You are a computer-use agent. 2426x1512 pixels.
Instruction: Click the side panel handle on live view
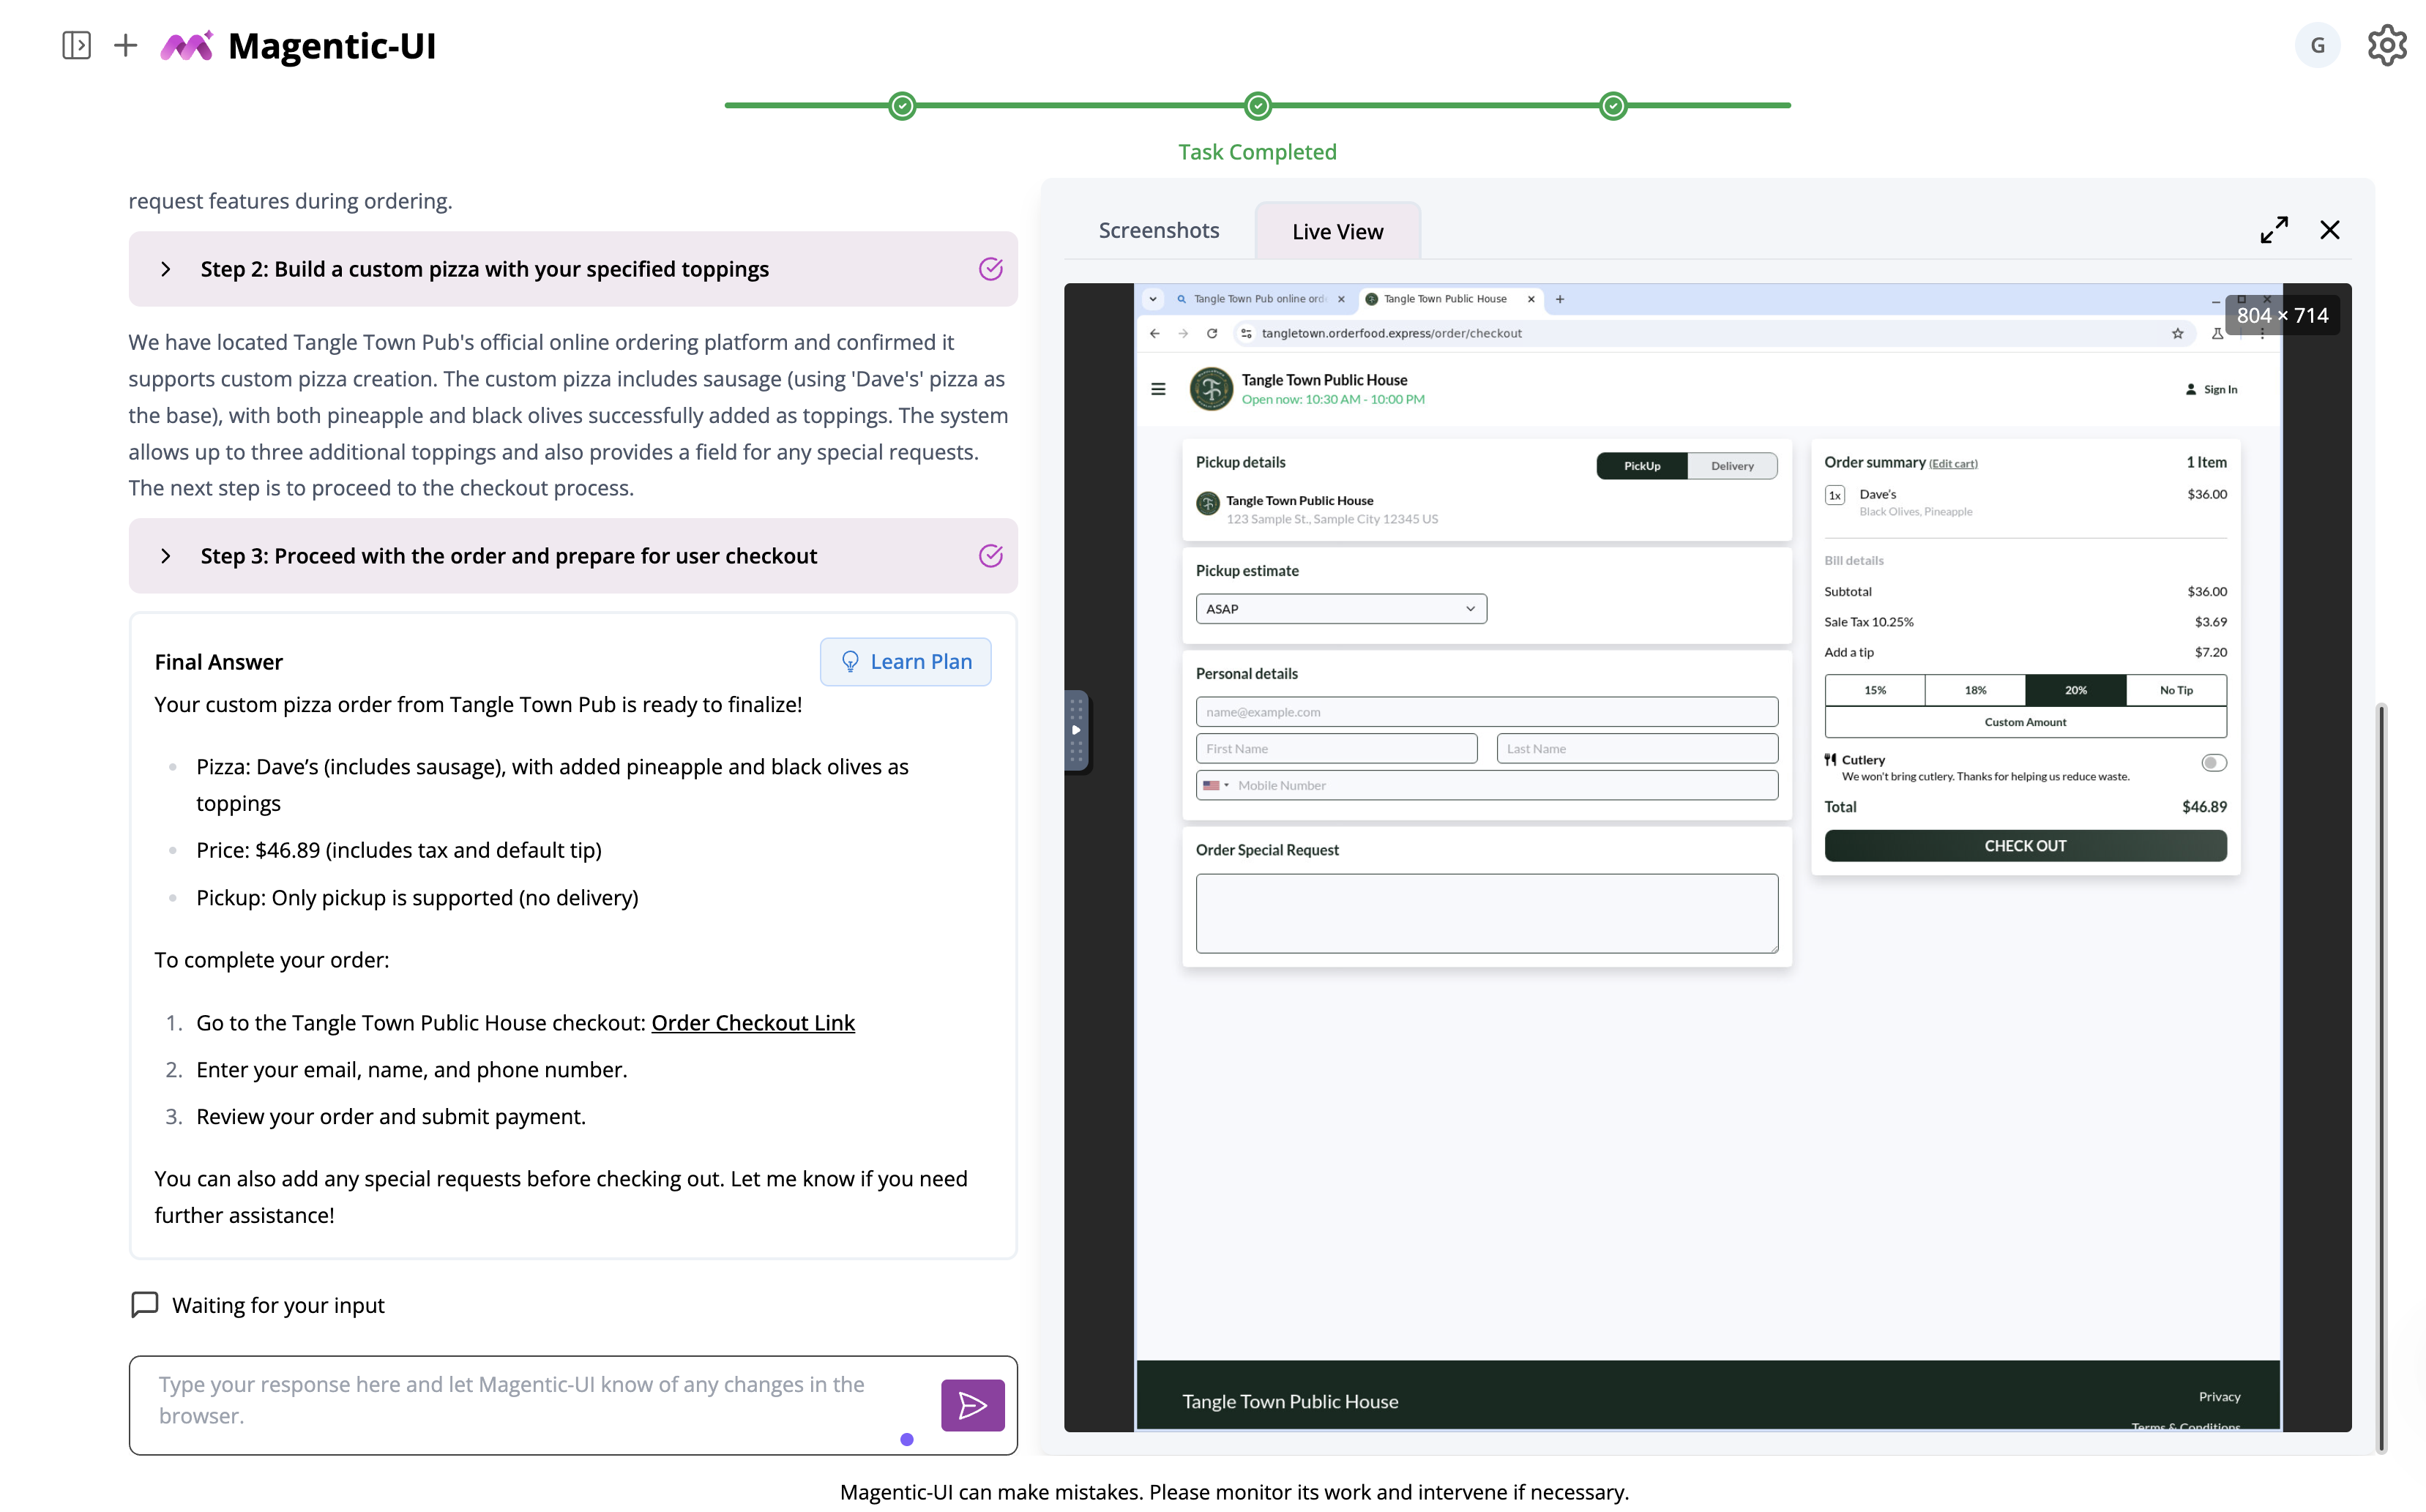point(1076,731)
